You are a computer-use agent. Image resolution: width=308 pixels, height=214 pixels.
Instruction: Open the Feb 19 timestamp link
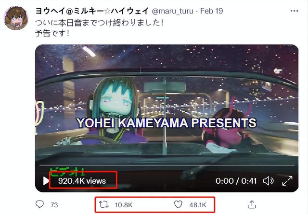212,11
